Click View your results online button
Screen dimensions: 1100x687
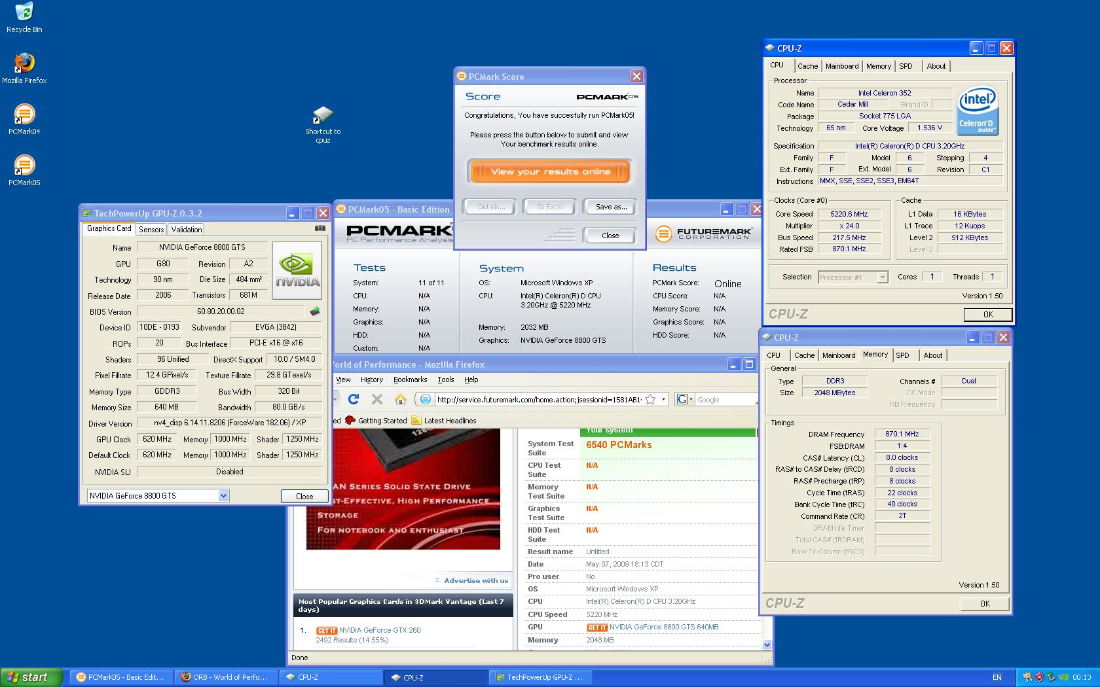(550, 171)
